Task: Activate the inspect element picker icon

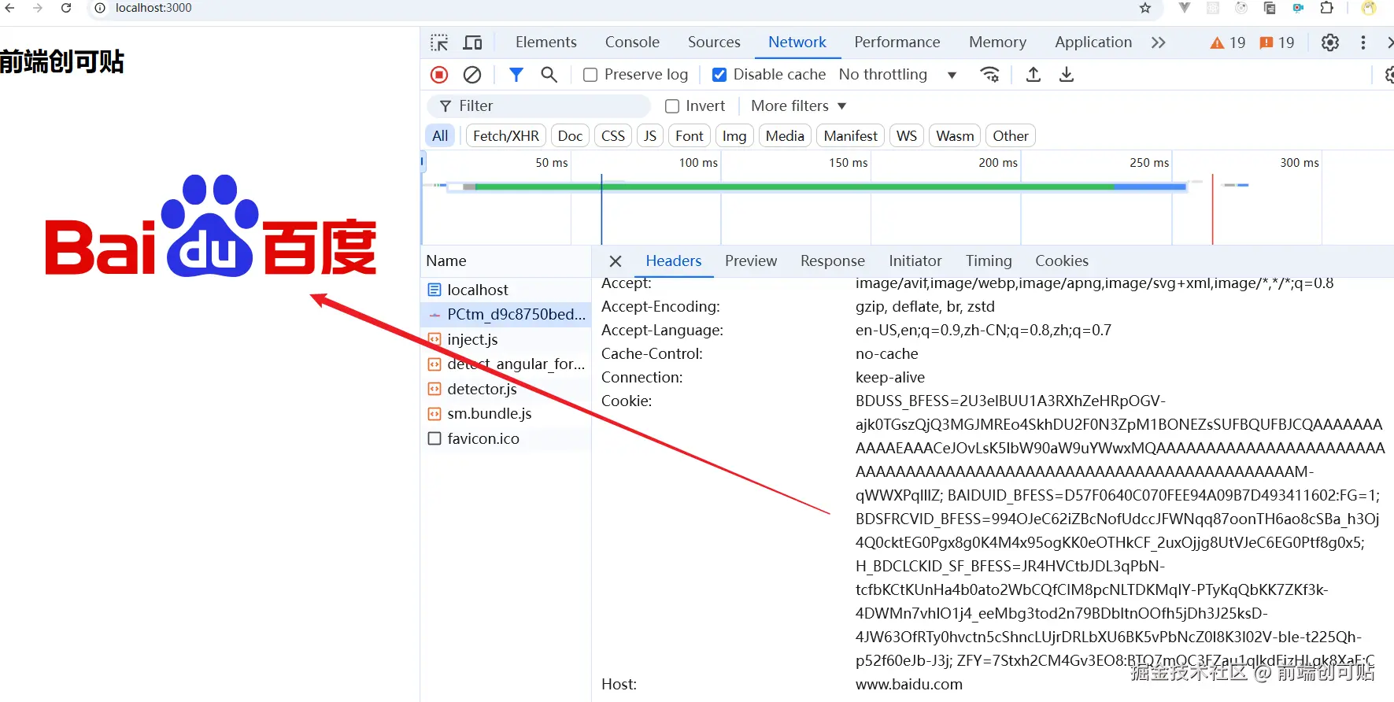Action: (x=439, y=42)
